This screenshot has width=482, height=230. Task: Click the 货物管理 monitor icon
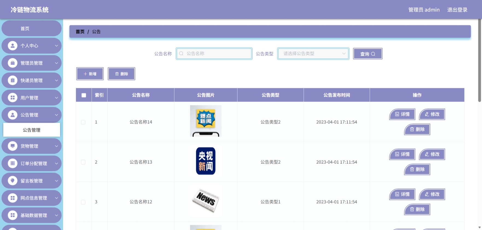coord(13,146)
